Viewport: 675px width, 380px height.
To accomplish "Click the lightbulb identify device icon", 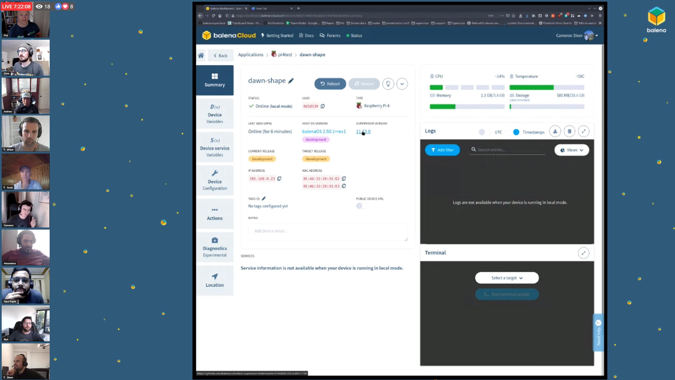I will tap(388, 84).
